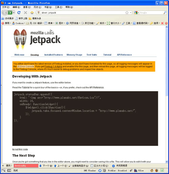
Task: Toggle 全部高亮显示 highlight all
Action: tap(78, 166)
